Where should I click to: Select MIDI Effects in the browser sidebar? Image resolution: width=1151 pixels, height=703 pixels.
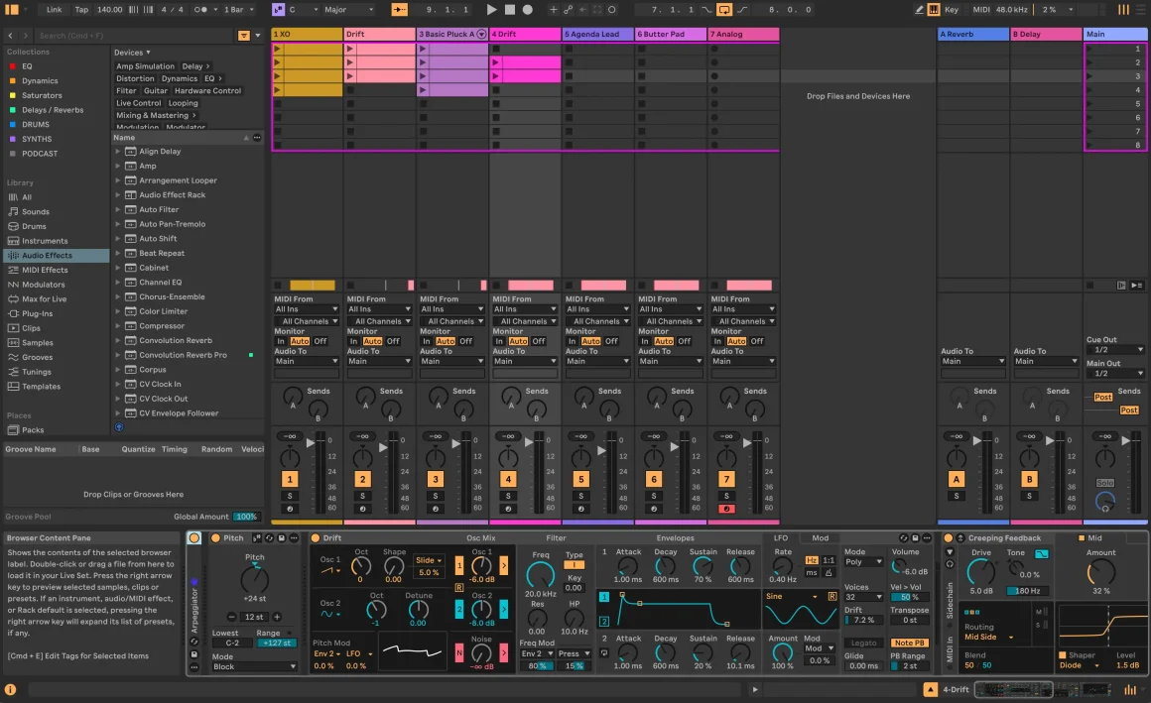[x=44, y=269]
